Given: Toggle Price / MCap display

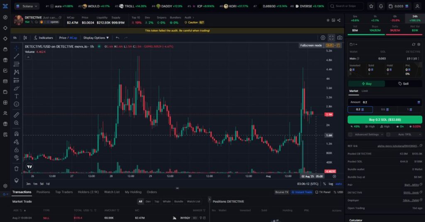Looking at the screenshot, I should click(68, 38).
